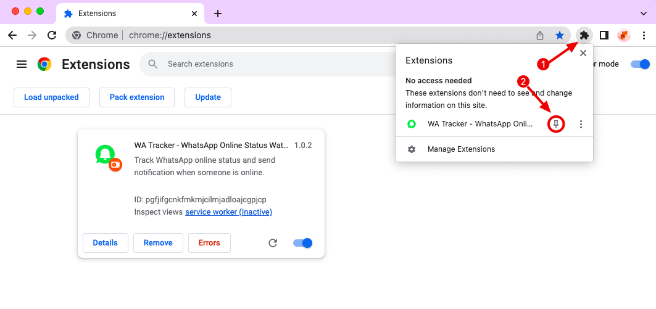The width and height of the screenshot is (656, 309).
Task: Go back to previous page
Action: coord(12,36)
